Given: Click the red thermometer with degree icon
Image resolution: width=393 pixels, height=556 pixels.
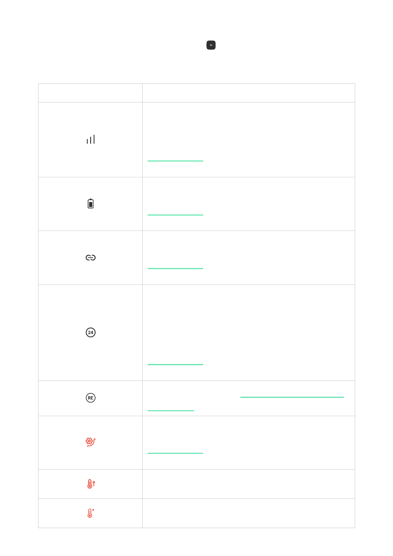Looking at the screenshot, I should coord(91,513).
